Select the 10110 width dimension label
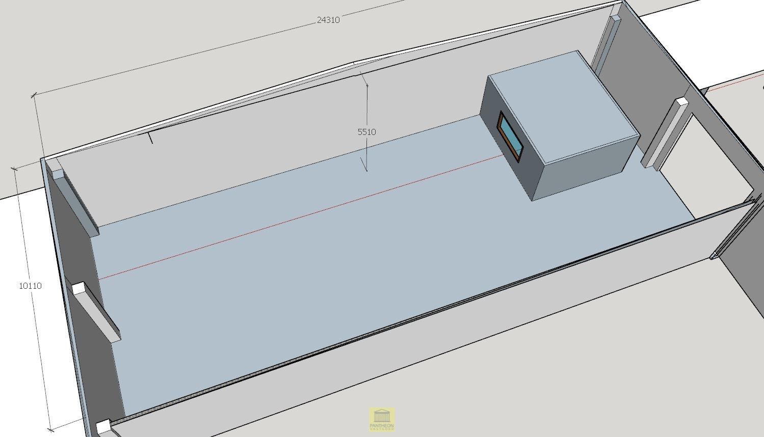Screen dimensions: 764x437 (30, 286)
